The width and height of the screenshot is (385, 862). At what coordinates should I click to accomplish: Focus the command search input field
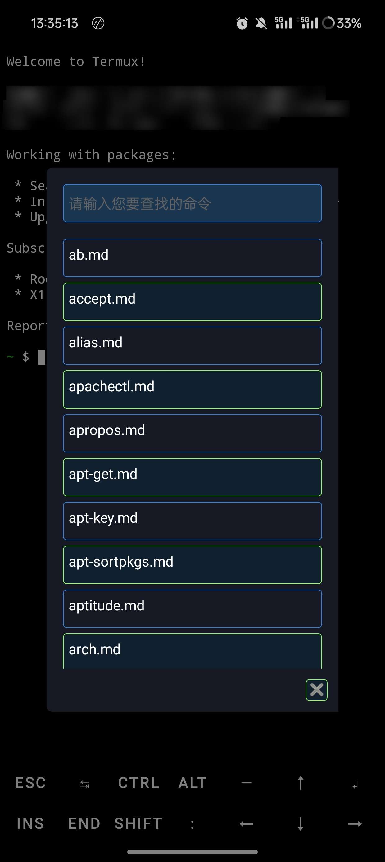click(x=192, y=203)
